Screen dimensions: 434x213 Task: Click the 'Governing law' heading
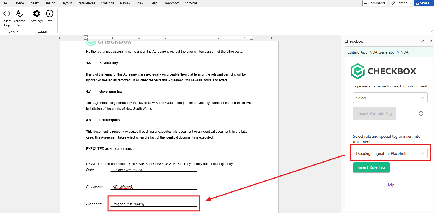pos(111,92)
